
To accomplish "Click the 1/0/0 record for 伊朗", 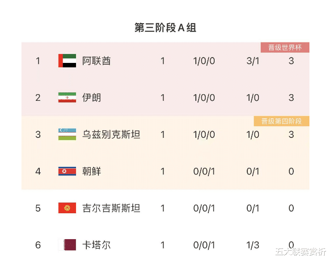I will point(204,98).
